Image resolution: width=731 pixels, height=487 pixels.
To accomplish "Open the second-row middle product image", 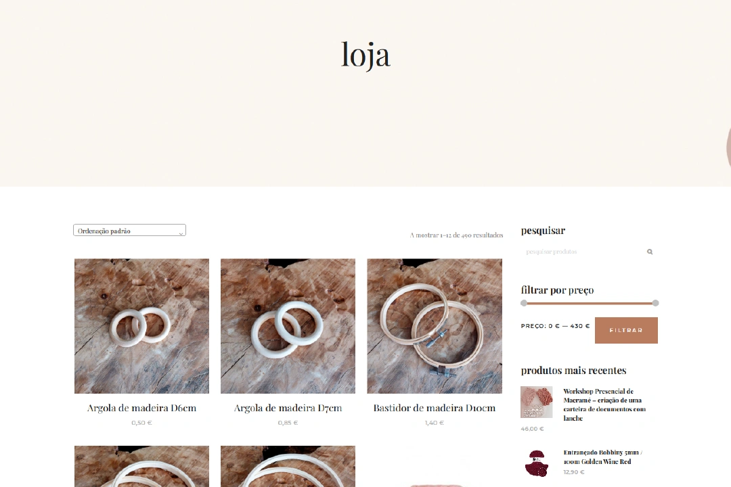I will tap(288, 466).
